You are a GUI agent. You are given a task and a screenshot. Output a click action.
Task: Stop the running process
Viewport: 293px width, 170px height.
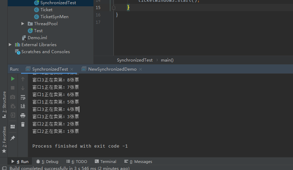[13, 88]
